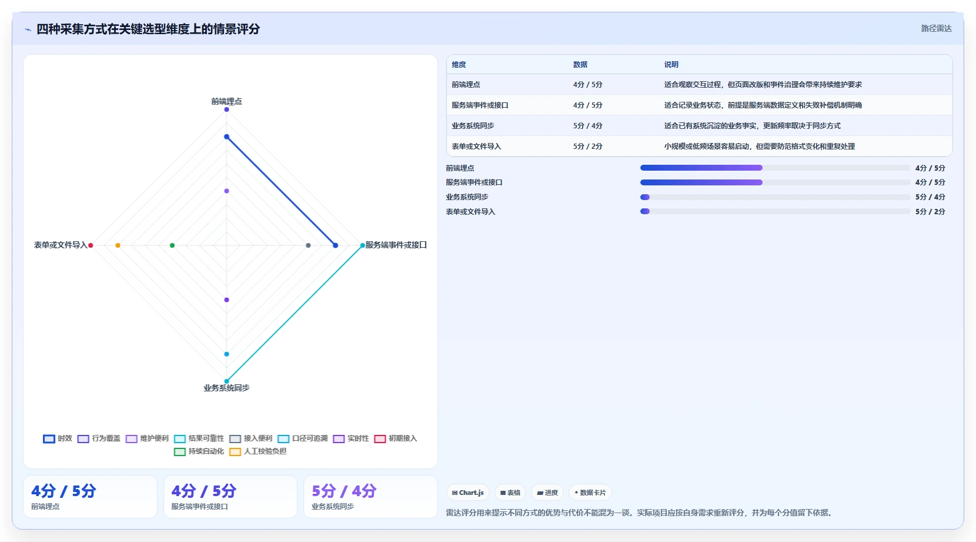Open the 4分 / 5分 服务端事件或接口 card
This screenshot has width=976, height=542.
(x=230, y=497)
